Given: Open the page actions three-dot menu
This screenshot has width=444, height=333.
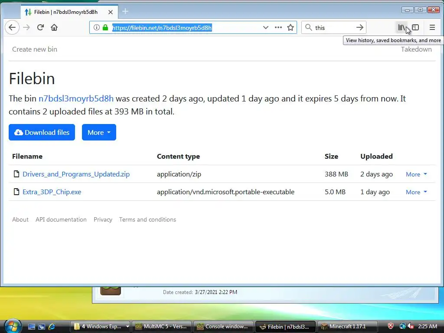Looking at the screenshot, I should pos(278,27).
